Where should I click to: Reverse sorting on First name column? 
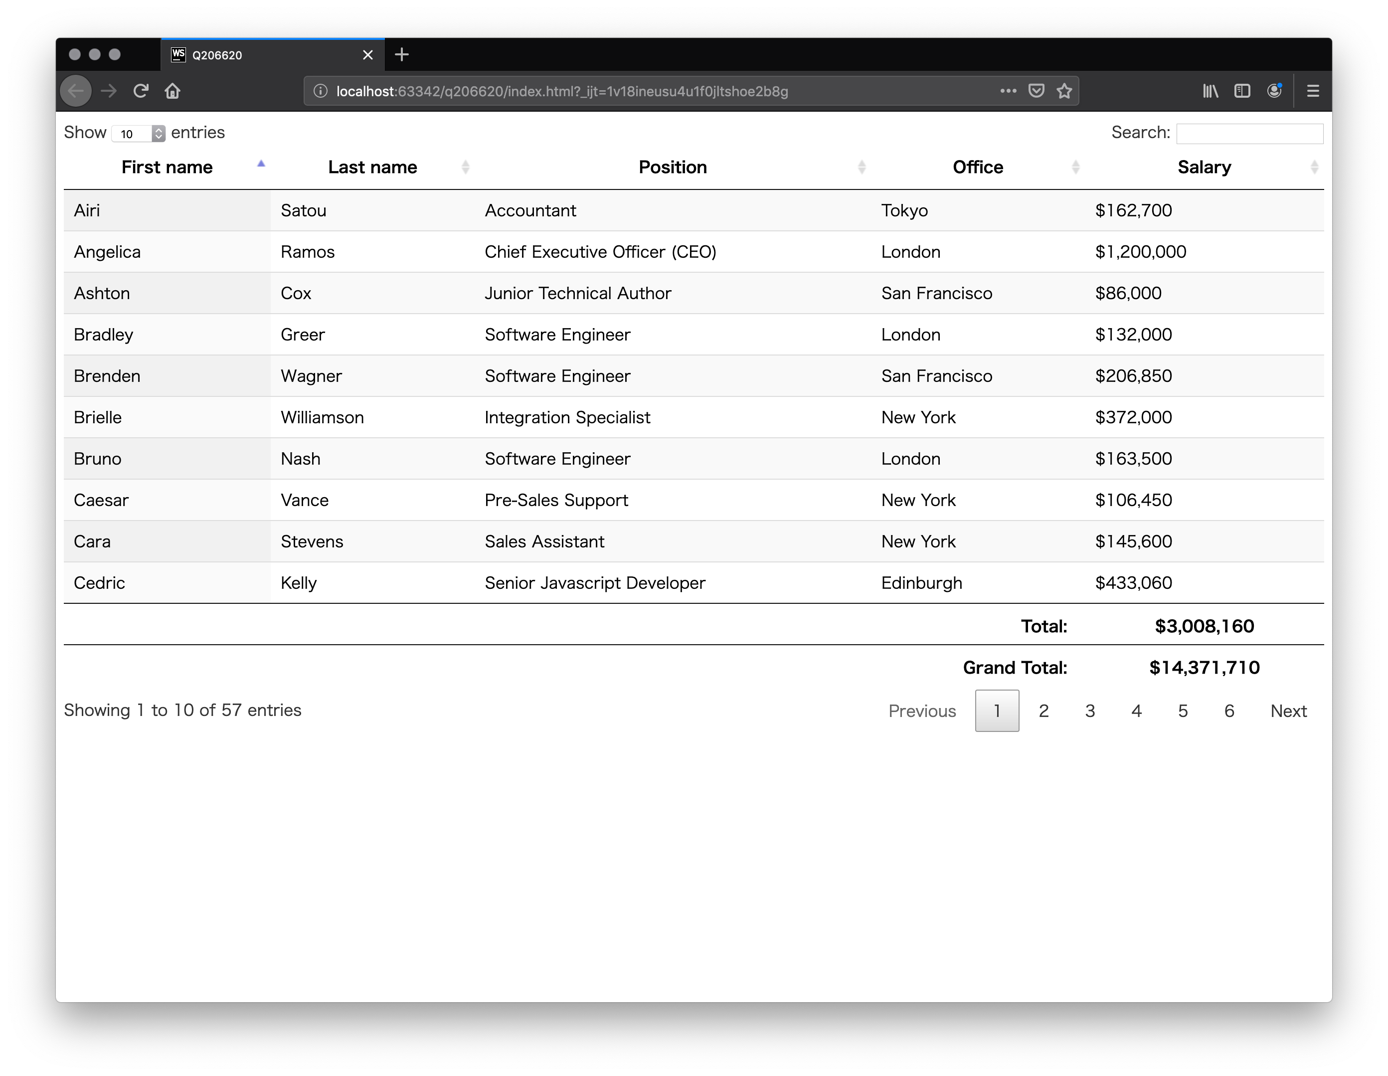pyautogui.click(x=167, y=167)
